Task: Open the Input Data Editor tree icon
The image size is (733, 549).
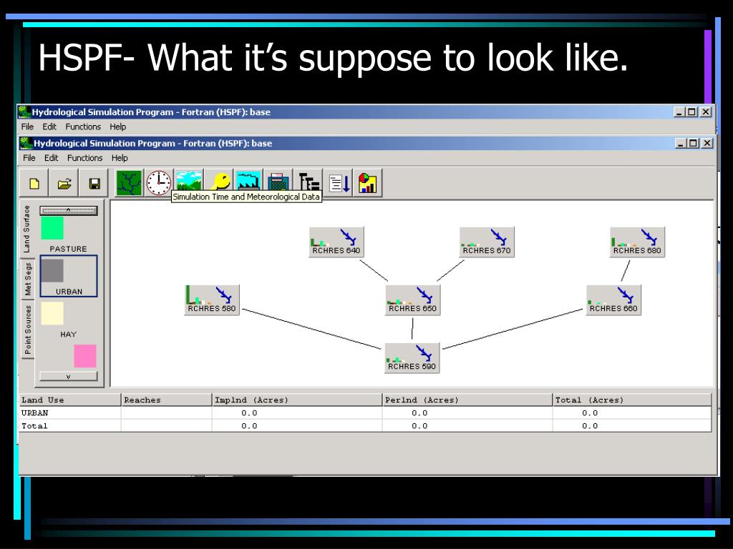Action: point(309,180)
